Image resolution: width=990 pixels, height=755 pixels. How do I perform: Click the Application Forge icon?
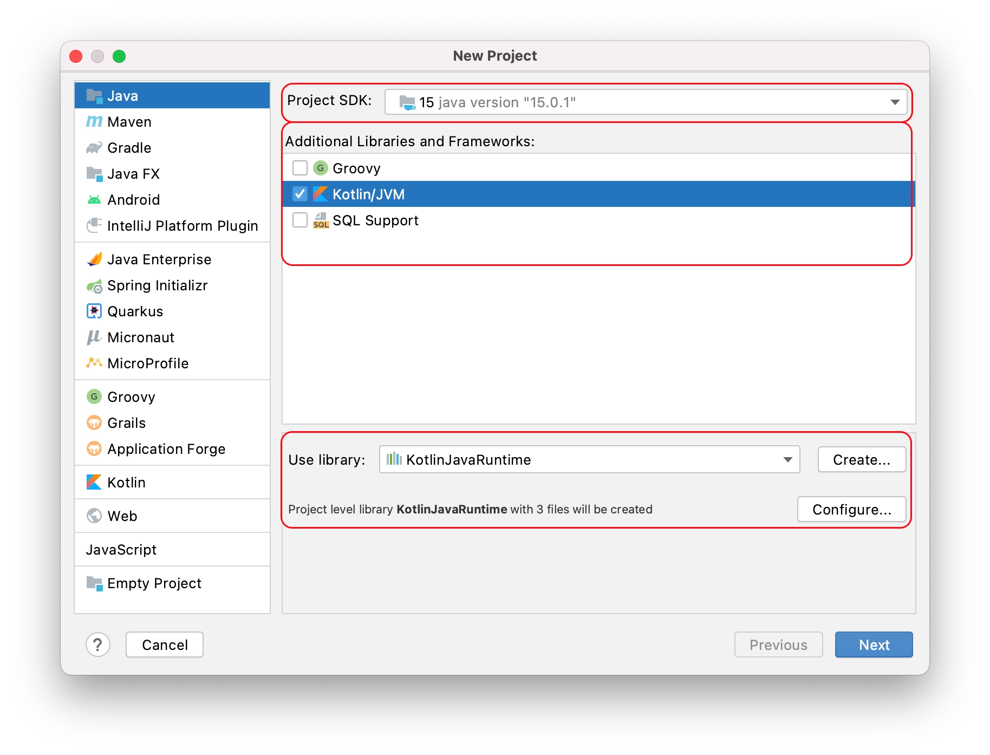coord(94,448)
